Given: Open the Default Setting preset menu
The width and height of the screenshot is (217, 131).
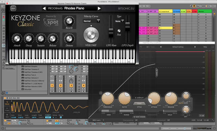Looking at the screenshot, I should point(178,47).
